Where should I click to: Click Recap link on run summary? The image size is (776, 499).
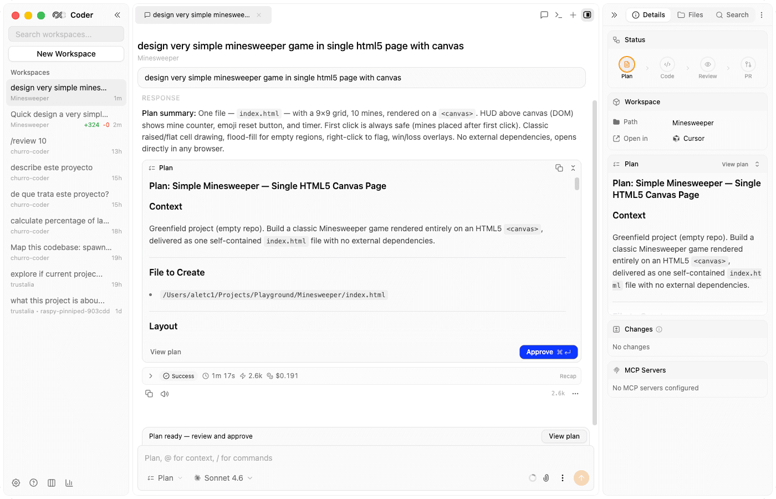click(568, 376)
